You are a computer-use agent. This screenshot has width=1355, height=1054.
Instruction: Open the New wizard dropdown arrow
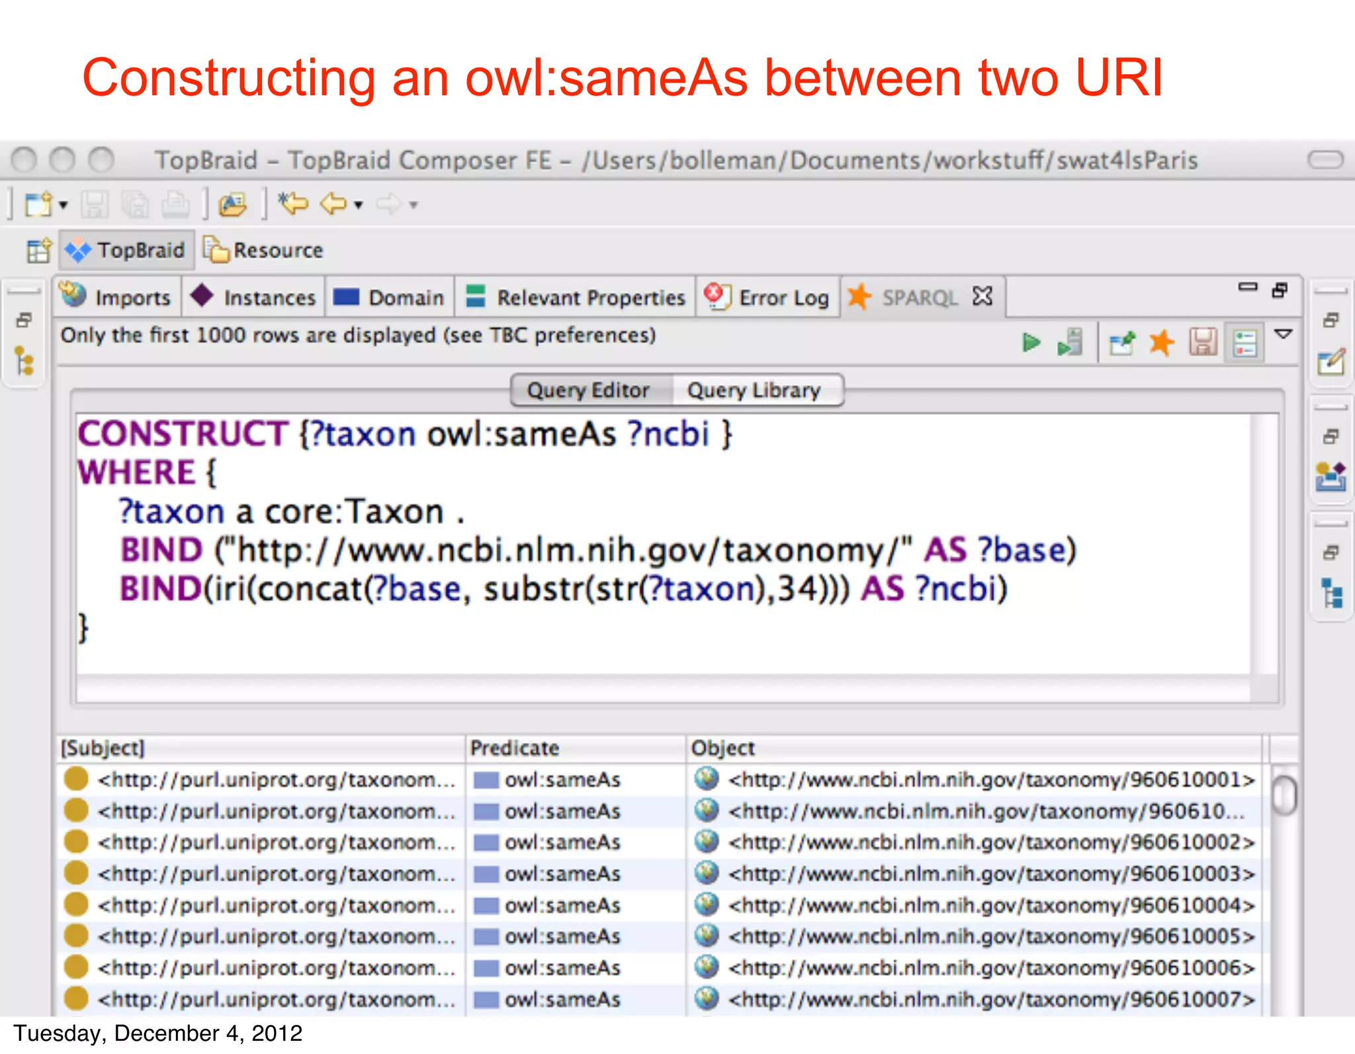[64, 205]
